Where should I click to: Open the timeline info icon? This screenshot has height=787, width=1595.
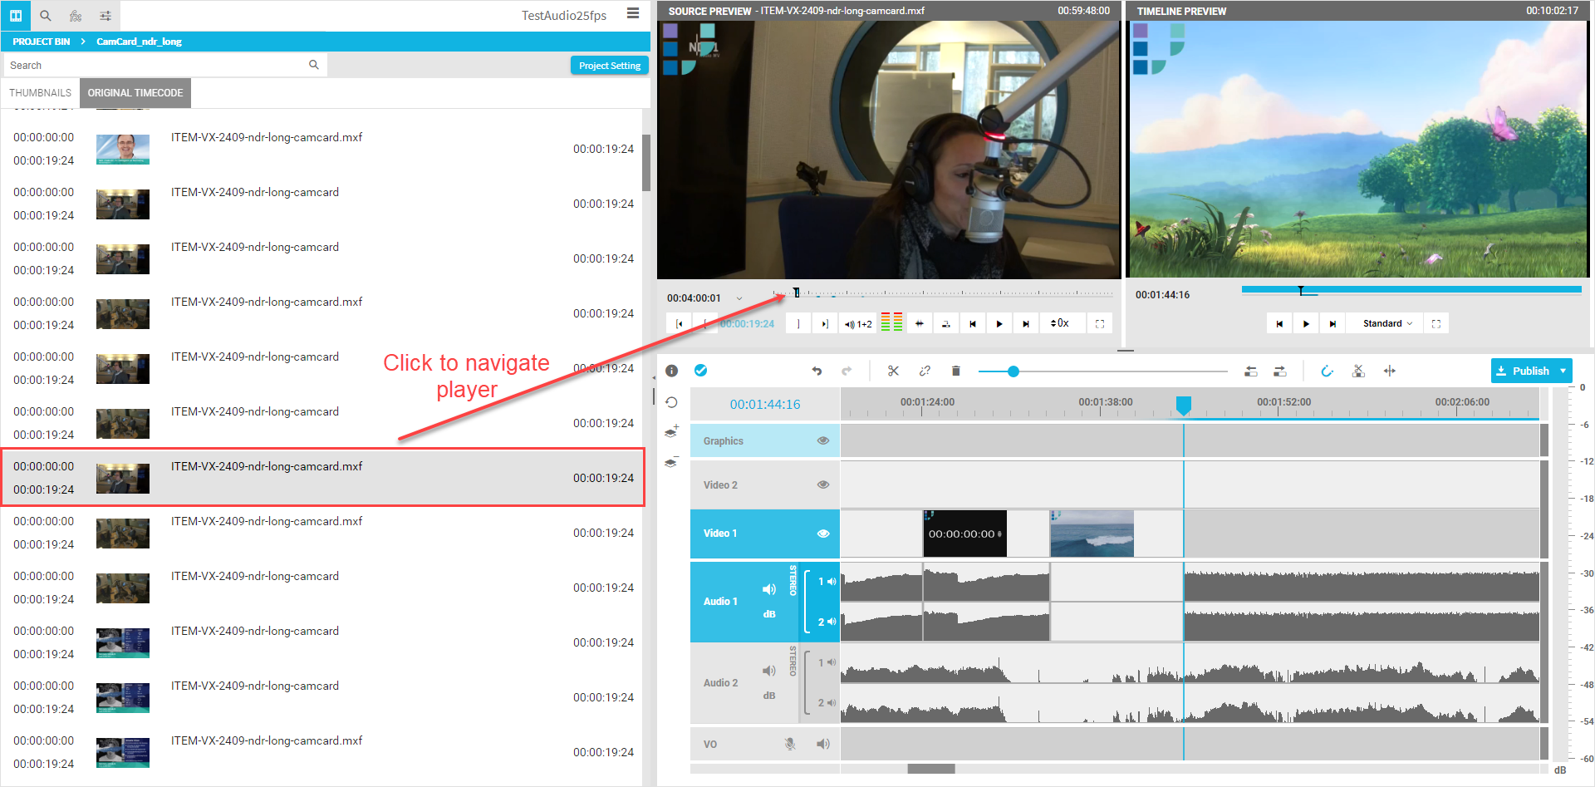point(672,371)
